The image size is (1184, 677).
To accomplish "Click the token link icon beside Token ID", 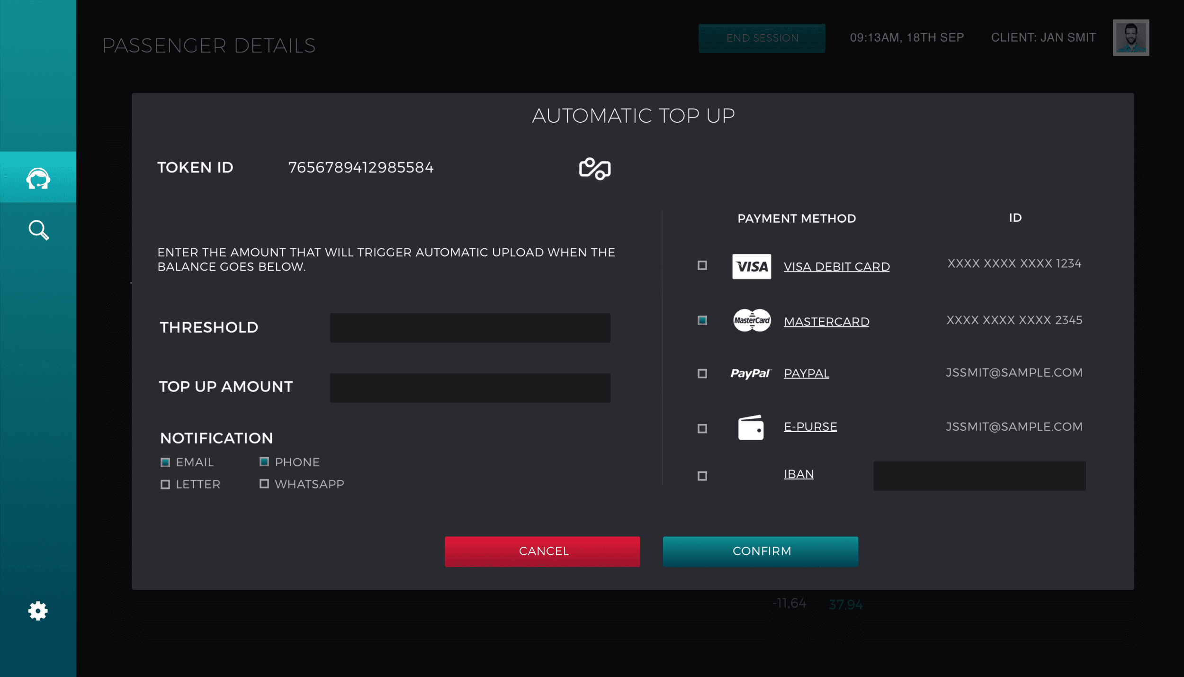I will click(594, 169).
